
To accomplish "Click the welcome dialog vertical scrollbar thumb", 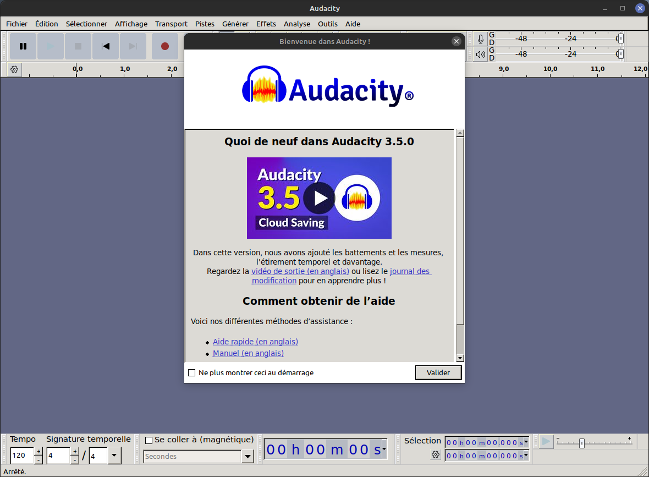I will (x=460, y=231).
